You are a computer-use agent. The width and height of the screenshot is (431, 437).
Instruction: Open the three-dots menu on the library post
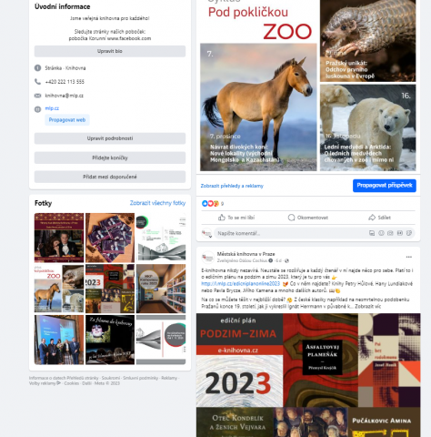[x=409, y=257]
